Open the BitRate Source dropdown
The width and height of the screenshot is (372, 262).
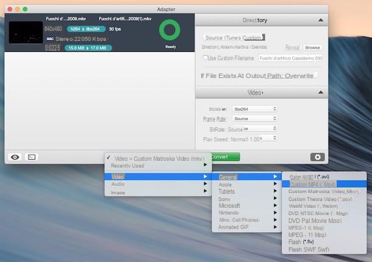point(255,129)
